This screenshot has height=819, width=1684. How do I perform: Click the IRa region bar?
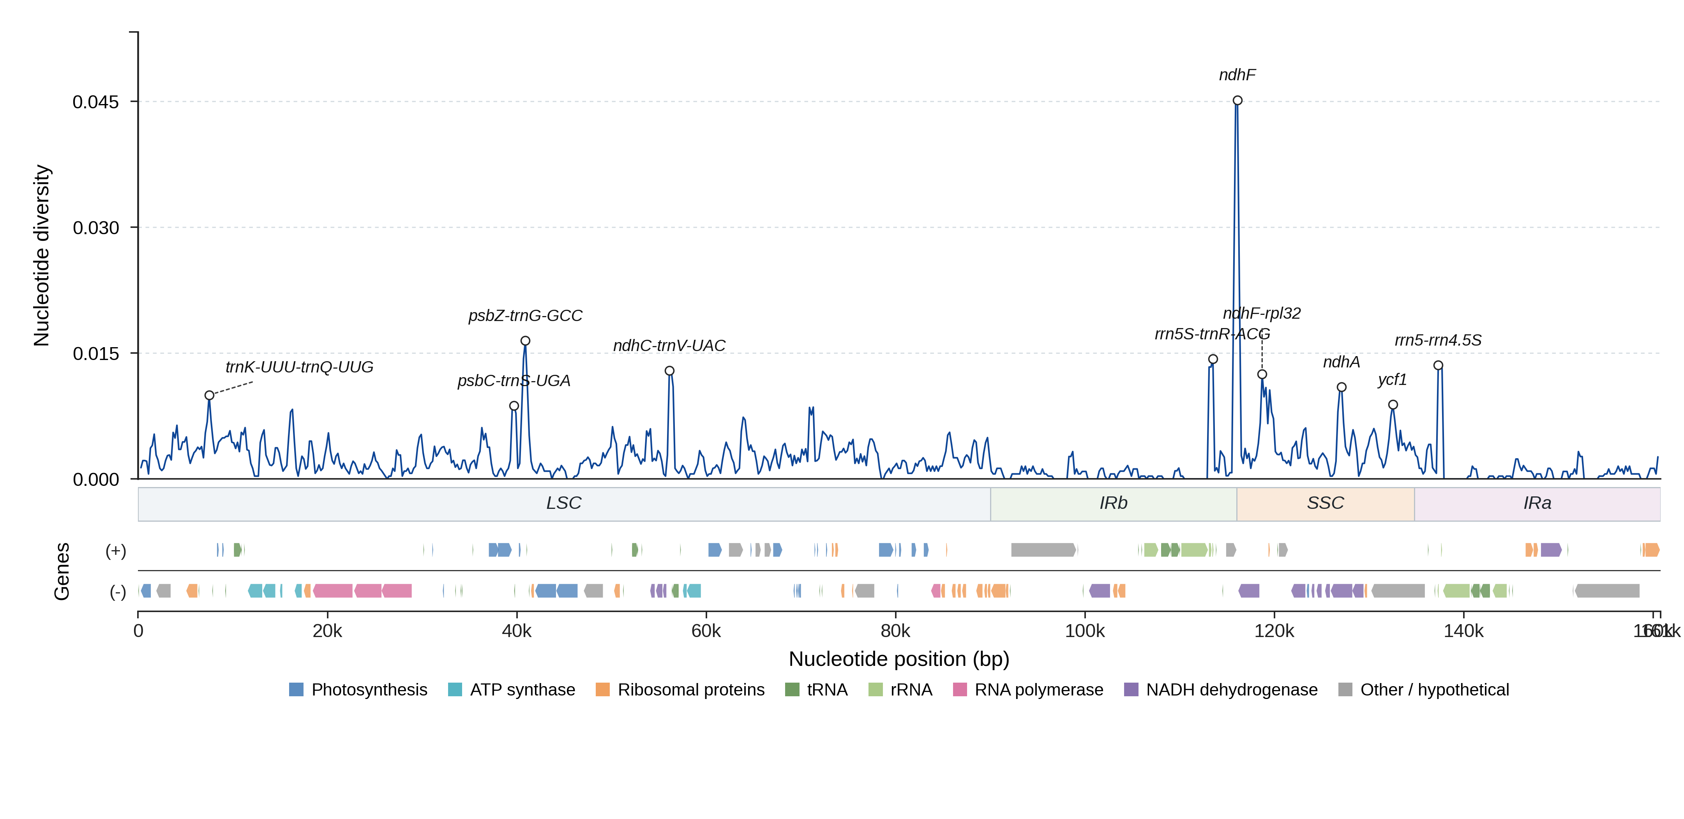[1537, 504]
